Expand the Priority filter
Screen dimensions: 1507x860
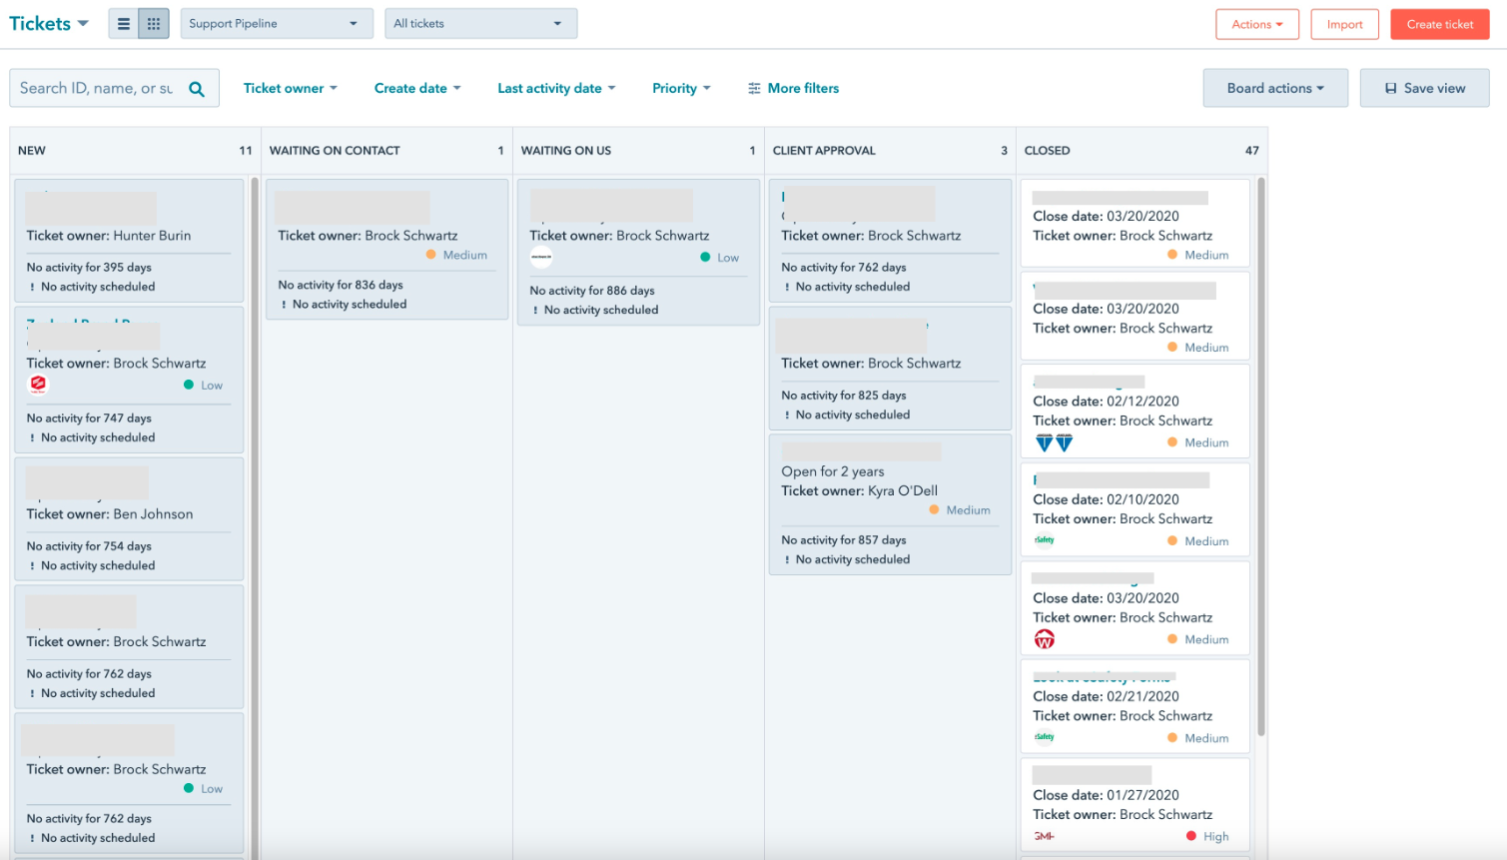tap(681, 89)
